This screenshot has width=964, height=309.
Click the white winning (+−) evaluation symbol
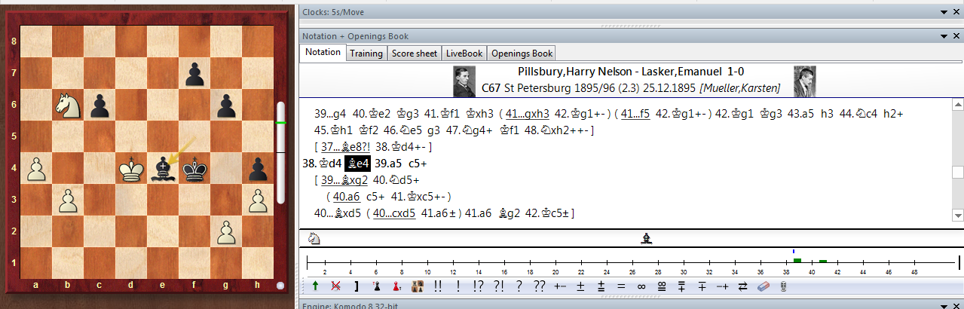[559, 286]
